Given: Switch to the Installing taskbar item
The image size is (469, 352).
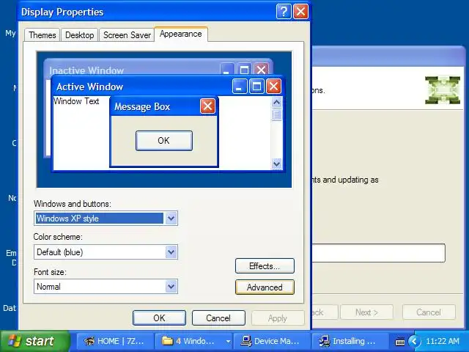Looking at the screenshot, I should [350, 341].
